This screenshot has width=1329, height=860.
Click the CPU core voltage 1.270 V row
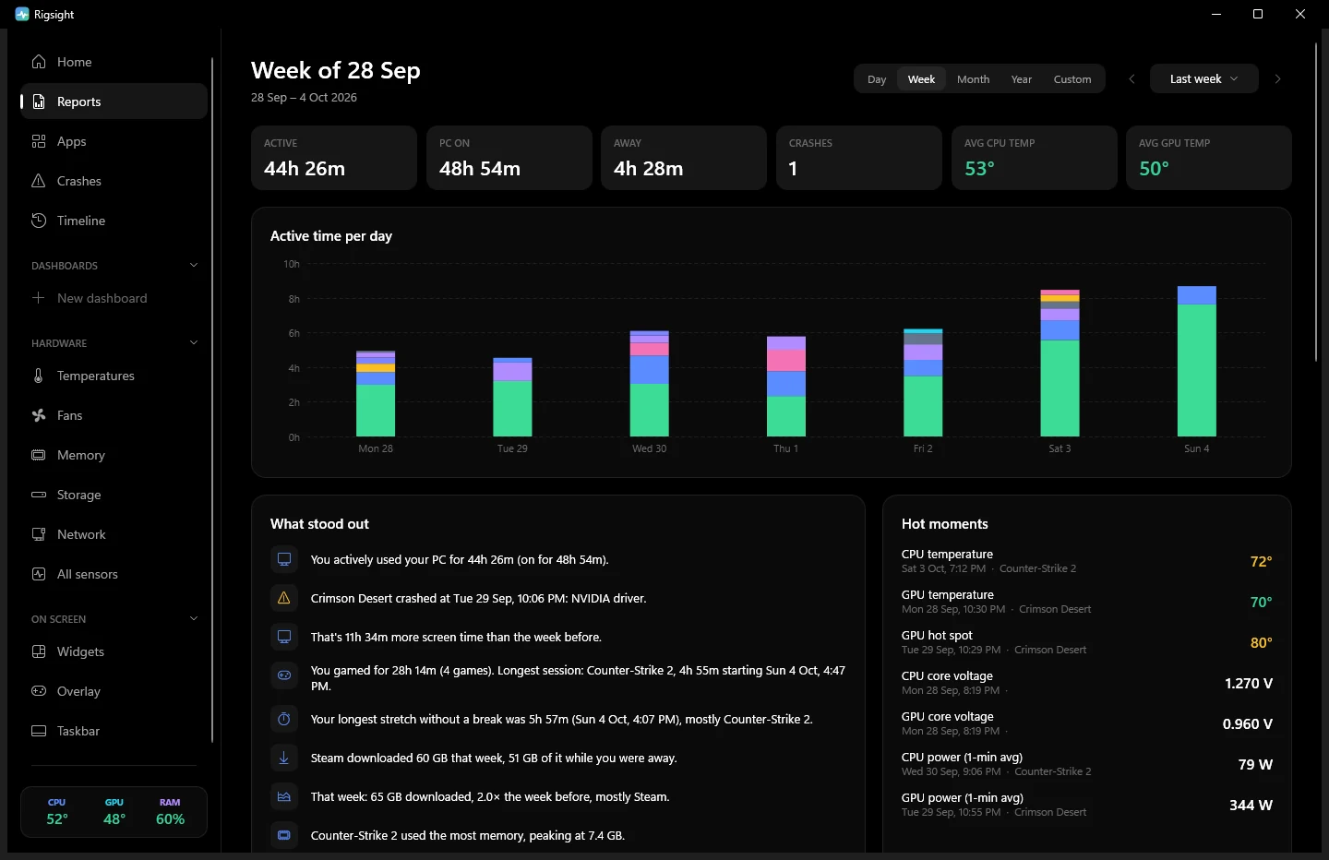(1087, 683)
